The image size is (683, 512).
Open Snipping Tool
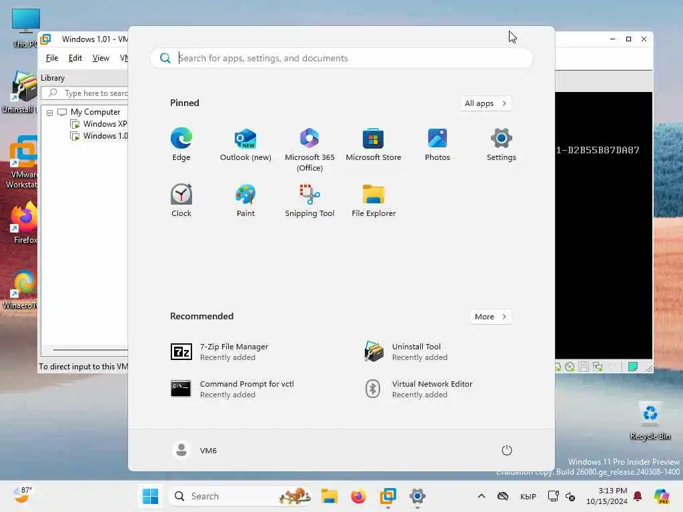pos(309,200)
